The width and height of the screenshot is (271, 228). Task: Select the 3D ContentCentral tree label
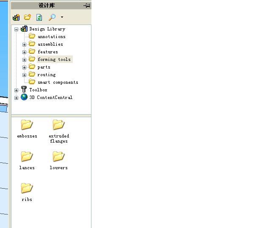(x=51, y=97)
